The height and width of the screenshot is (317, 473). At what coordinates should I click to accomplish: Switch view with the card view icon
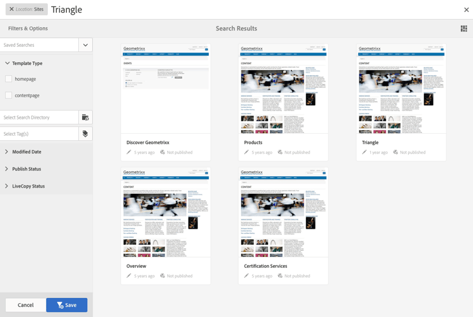464,28
